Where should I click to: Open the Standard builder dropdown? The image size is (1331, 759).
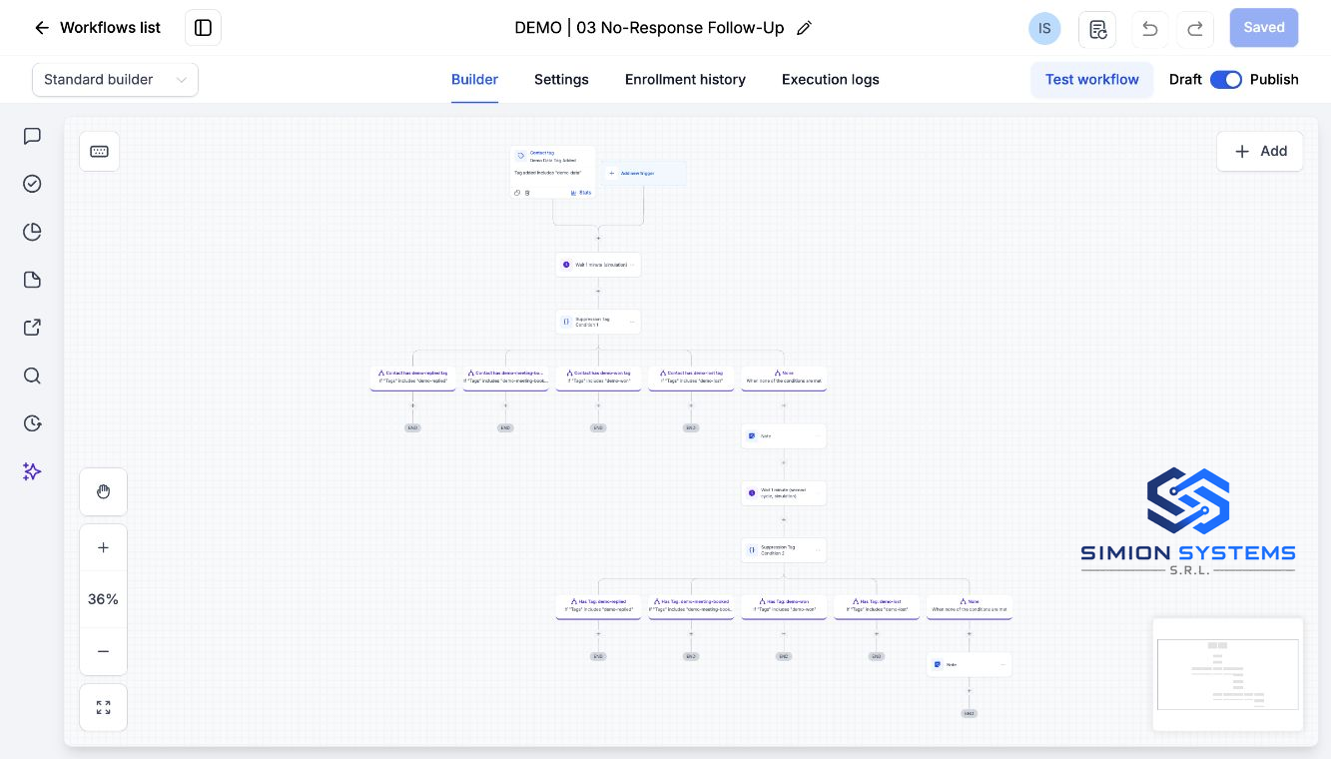116,80
